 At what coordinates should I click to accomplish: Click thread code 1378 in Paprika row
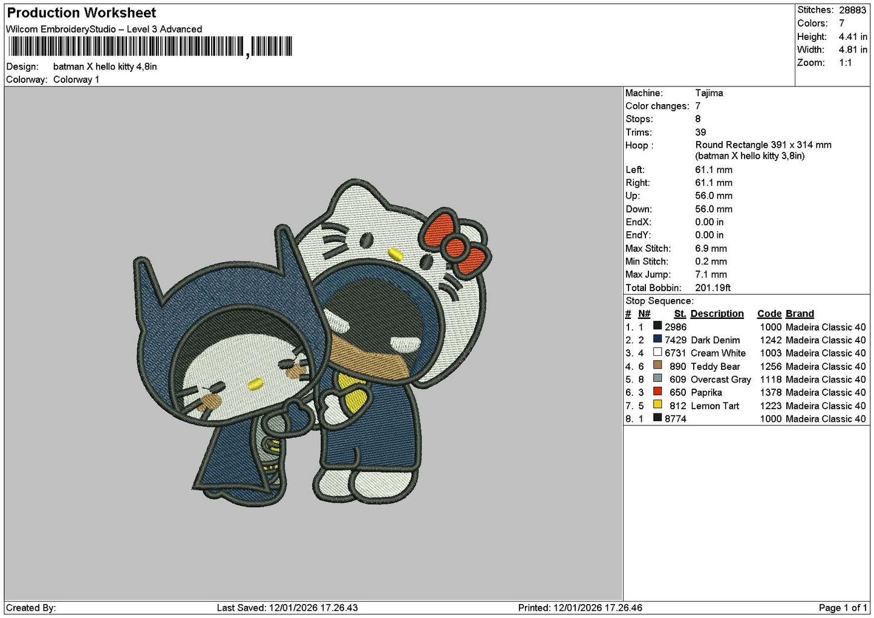pos(771,392)
